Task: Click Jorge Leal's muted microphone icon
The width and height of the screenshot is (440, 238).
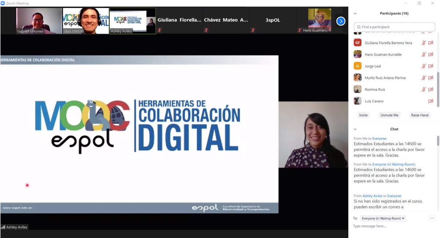Action: [x=423, y=66]
